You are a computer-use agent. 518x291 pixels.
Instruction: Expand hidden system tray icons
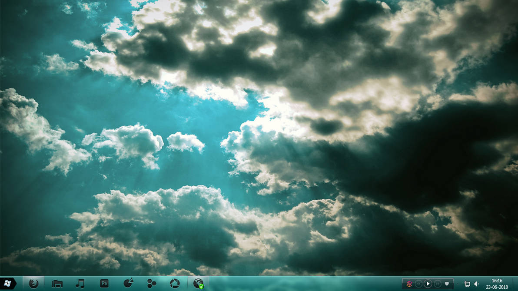click(458, 284)
